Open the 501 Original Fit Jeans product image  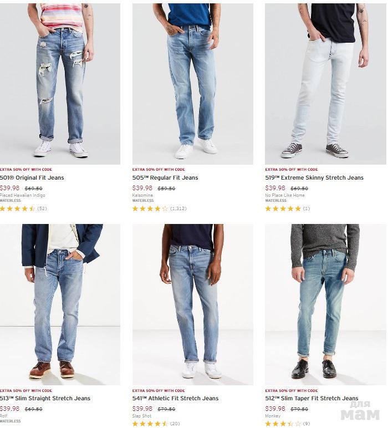point(60,84)
